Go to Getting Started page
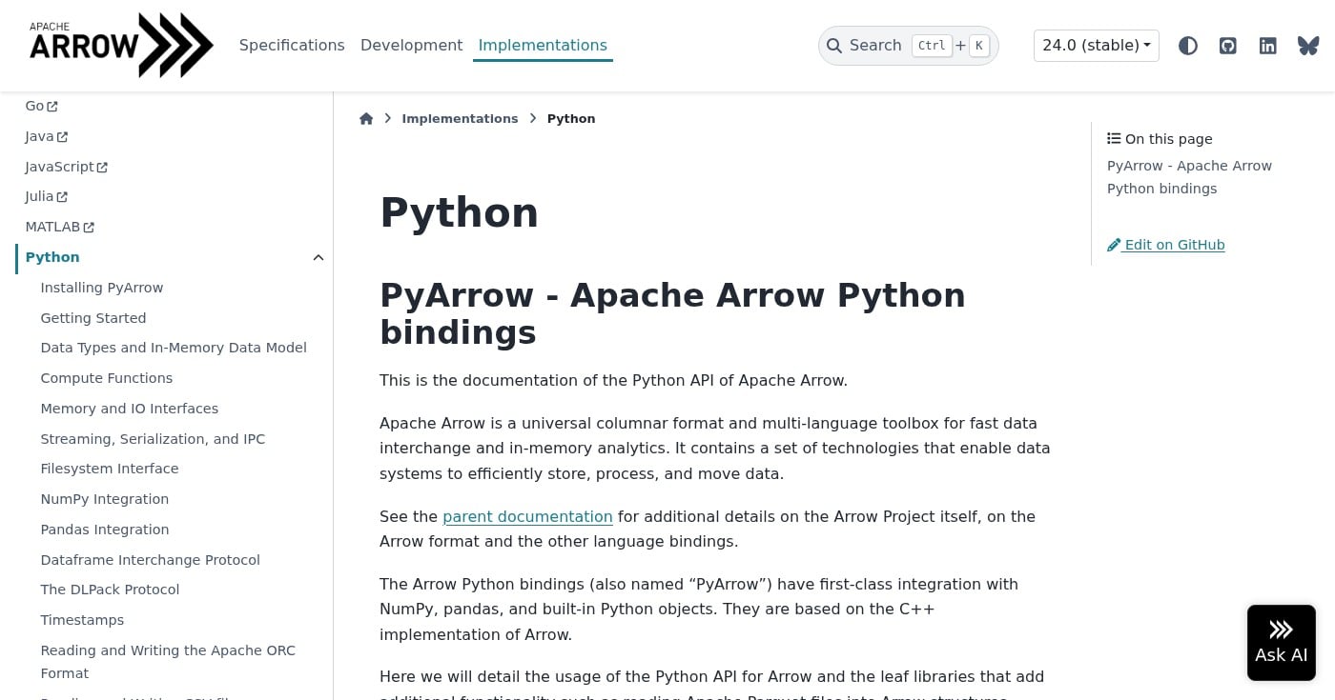 coord(93,318)
